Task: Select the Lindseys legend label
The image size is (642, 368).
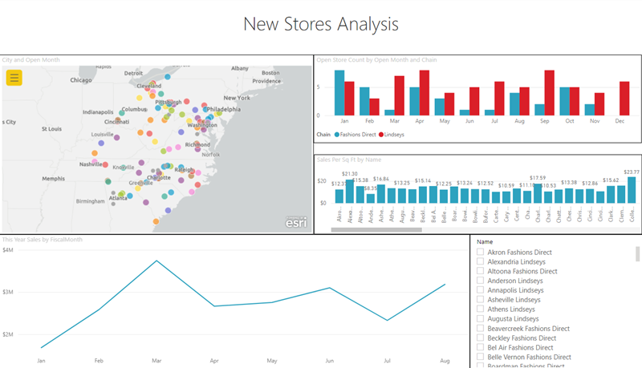Action: coord(394,135)
